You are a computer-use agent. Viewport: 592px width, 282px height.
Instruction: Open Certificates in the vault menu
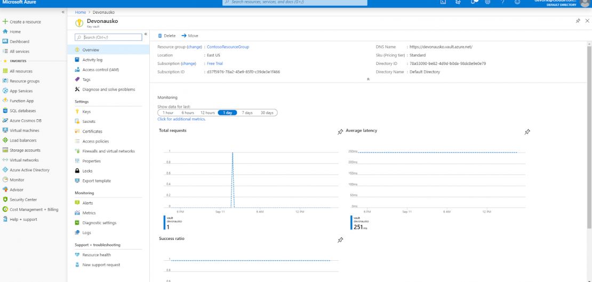[x=92, y=131]
